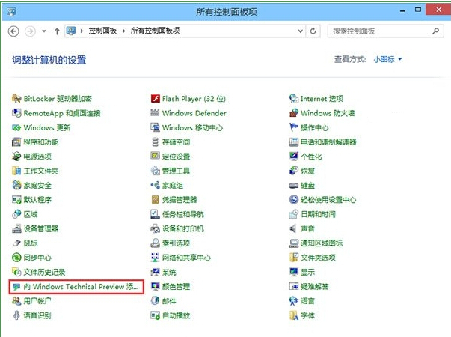Open the 键盘 link
Image resolution: width=451 pixels, height=337 pixels.
coord(307,185)
